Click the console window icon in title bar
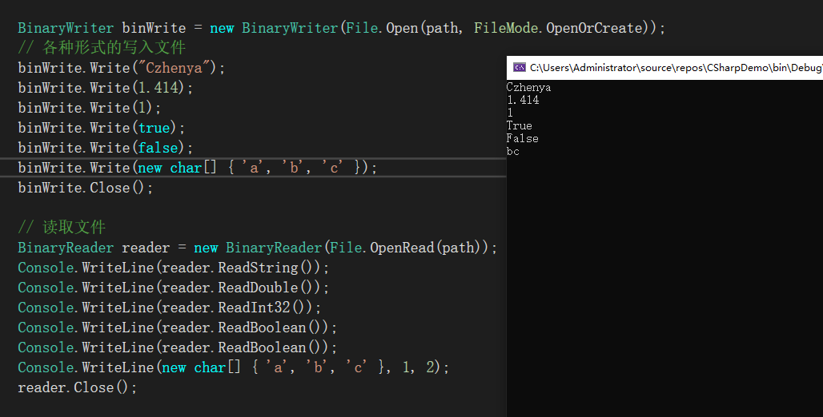 pyautogui.click(x=519, y=68)
